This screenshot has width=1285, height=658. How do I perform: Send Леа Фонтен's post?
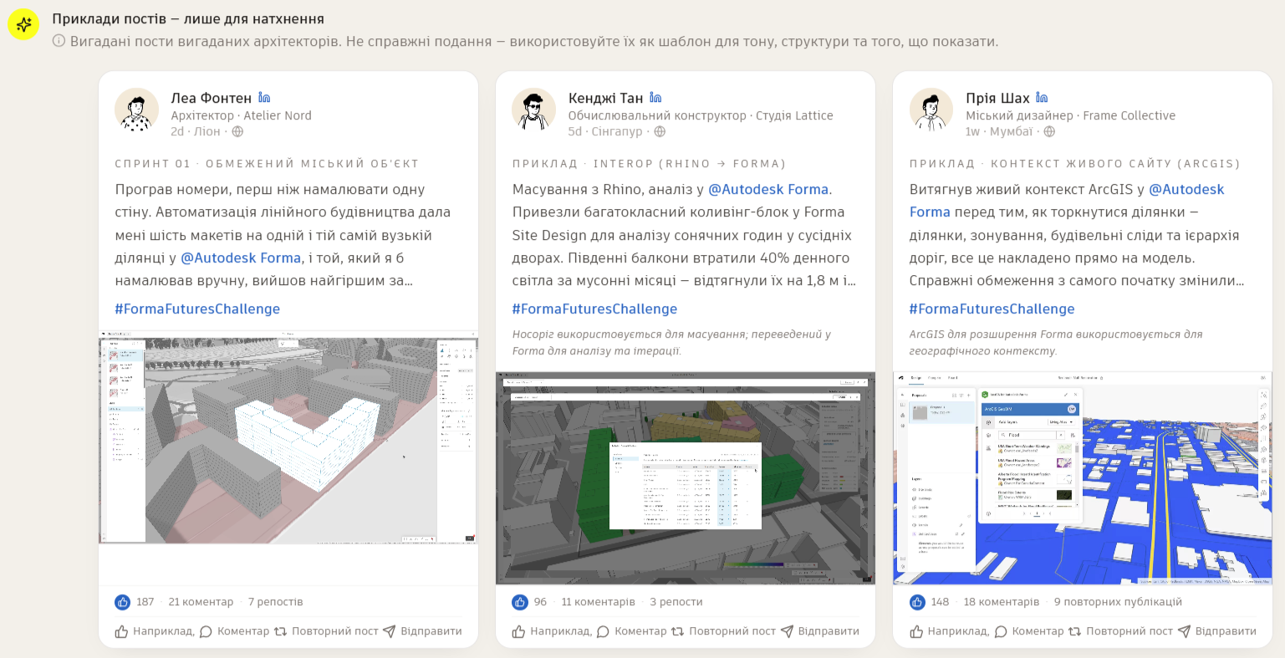(x=422, y=631)
